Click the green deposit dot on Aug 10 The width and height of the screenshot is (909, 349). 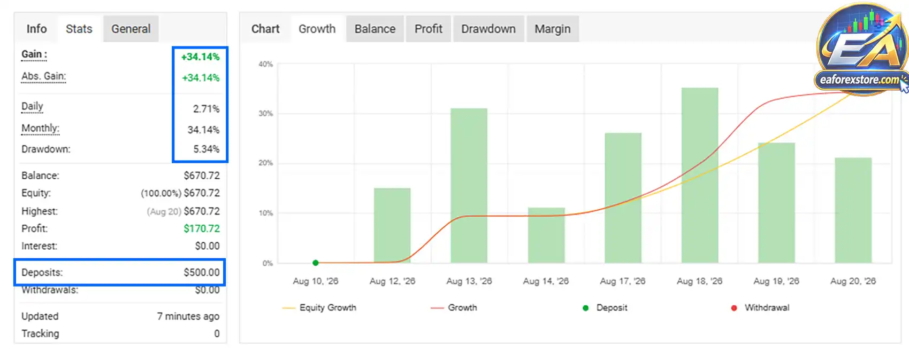pyautogui.click(x=316, y=263)
